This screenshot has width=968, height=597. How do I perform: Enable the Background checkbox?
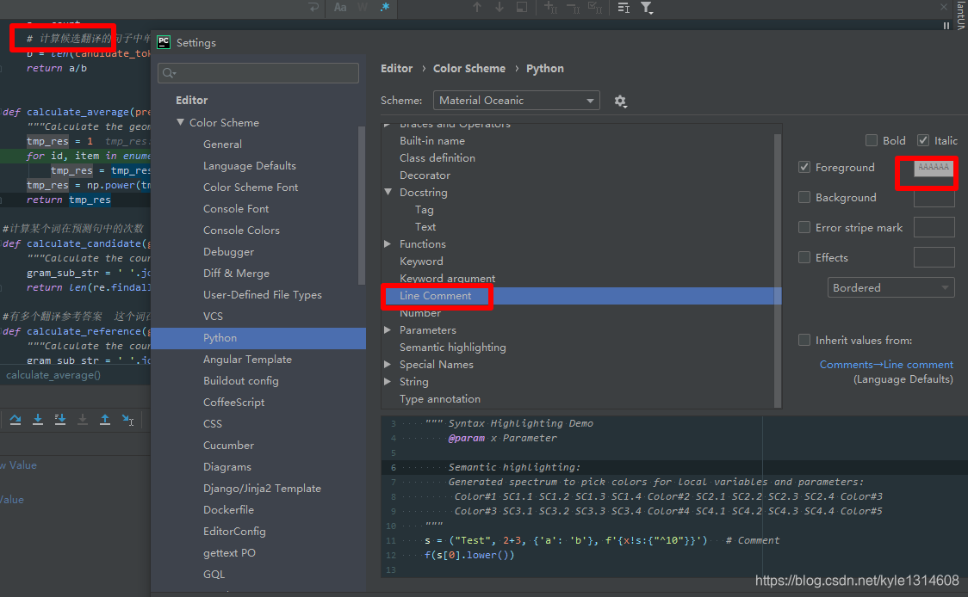tap(804, 197)
